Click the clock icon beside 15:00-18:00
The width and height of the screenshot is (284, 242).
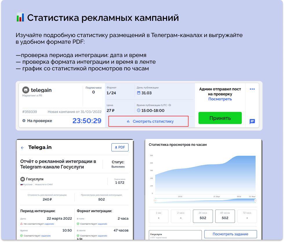[139, 110]
